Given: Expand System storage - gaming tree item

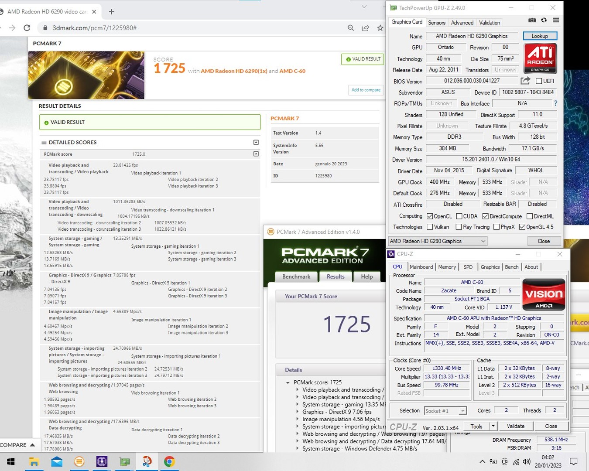Looking at the screenshot, I should pyautogui.click(x=298, y=404).
